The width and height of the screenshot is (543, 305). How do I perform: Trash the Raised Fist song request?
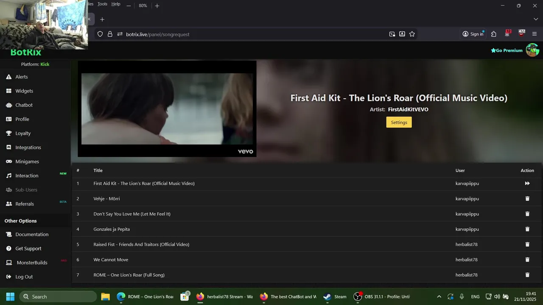pyautogui.click(x=527, y=244)
